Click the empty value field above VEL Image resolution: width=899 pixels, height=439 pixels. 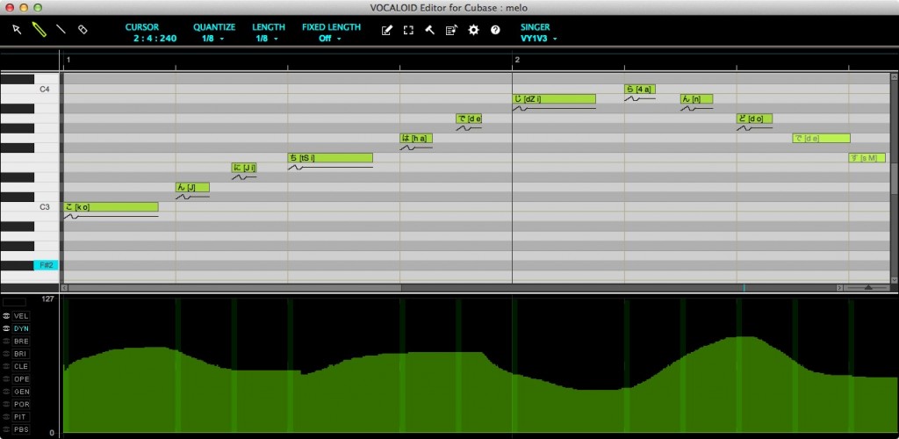point(14,301)
